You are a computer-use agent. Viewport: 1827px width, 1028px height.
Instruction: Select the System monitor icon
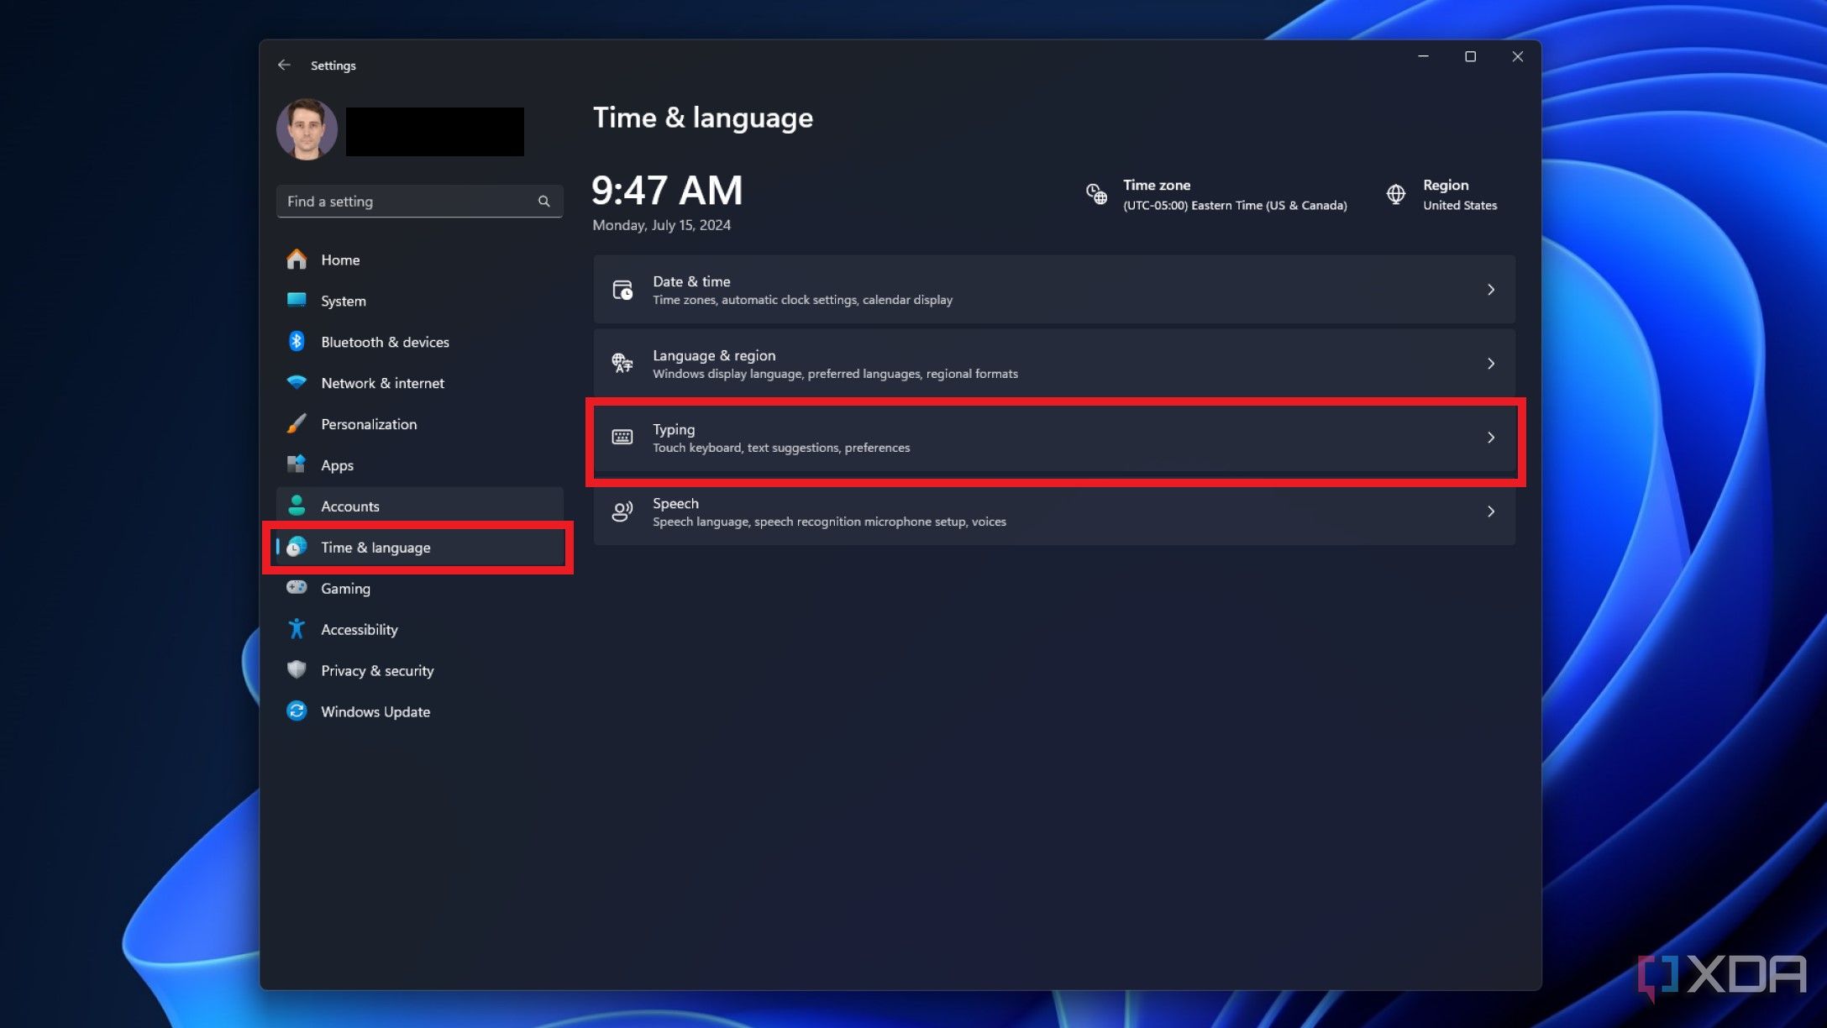click(x=297, y=300)
